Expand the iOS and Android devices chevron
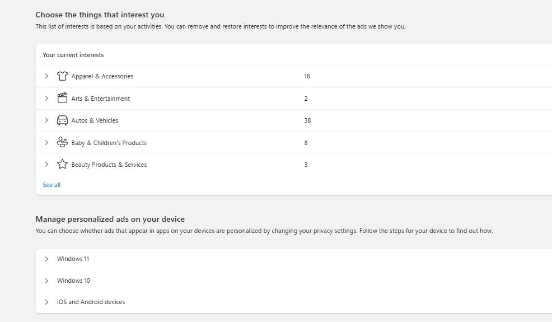Viewport: 552px width, 322px height. [46, 302]
